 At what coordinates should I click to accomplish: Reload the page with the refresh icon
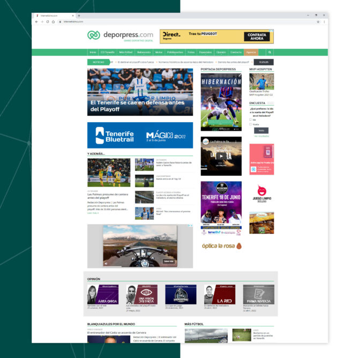[48, 21]
